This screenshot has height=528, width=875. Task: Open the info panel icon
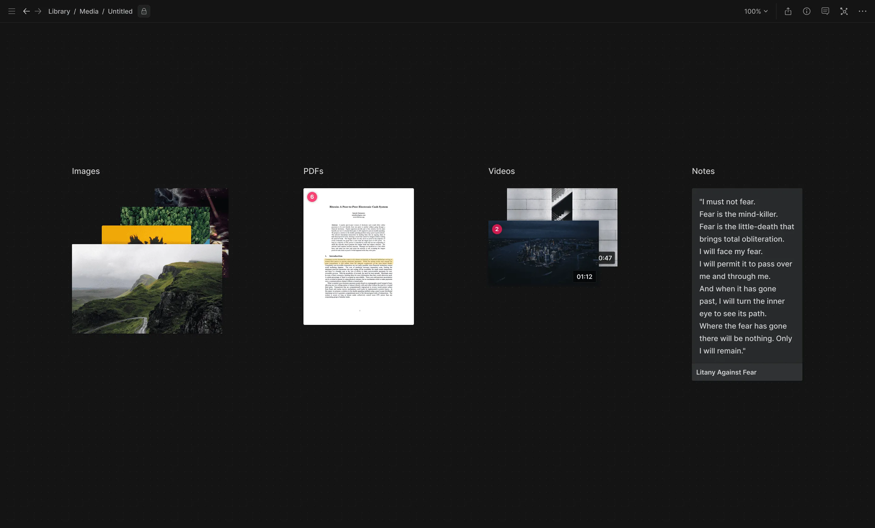coord(806,11)
